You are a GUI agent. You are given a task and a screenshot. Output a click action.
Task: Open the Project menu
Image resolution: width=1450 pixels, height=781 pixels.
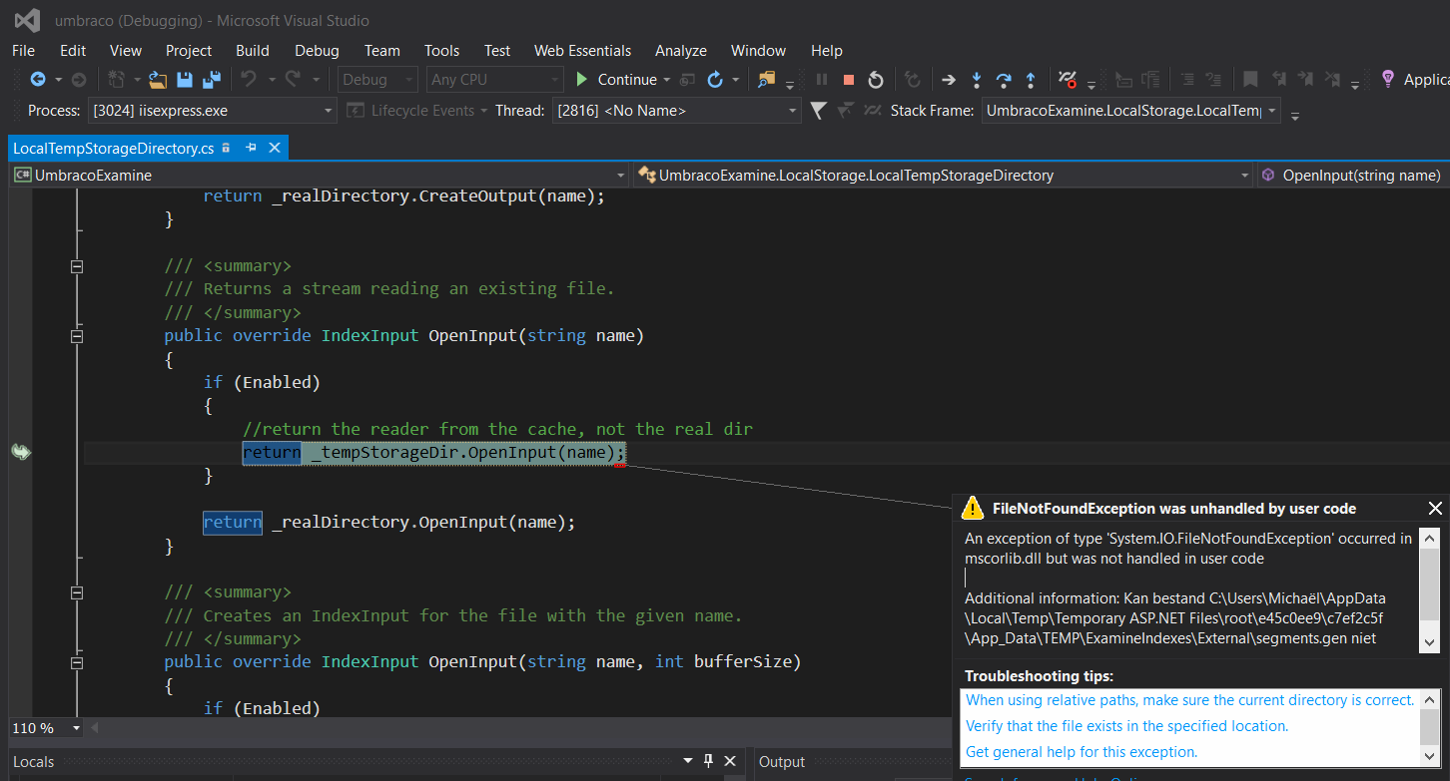point(189,50)
